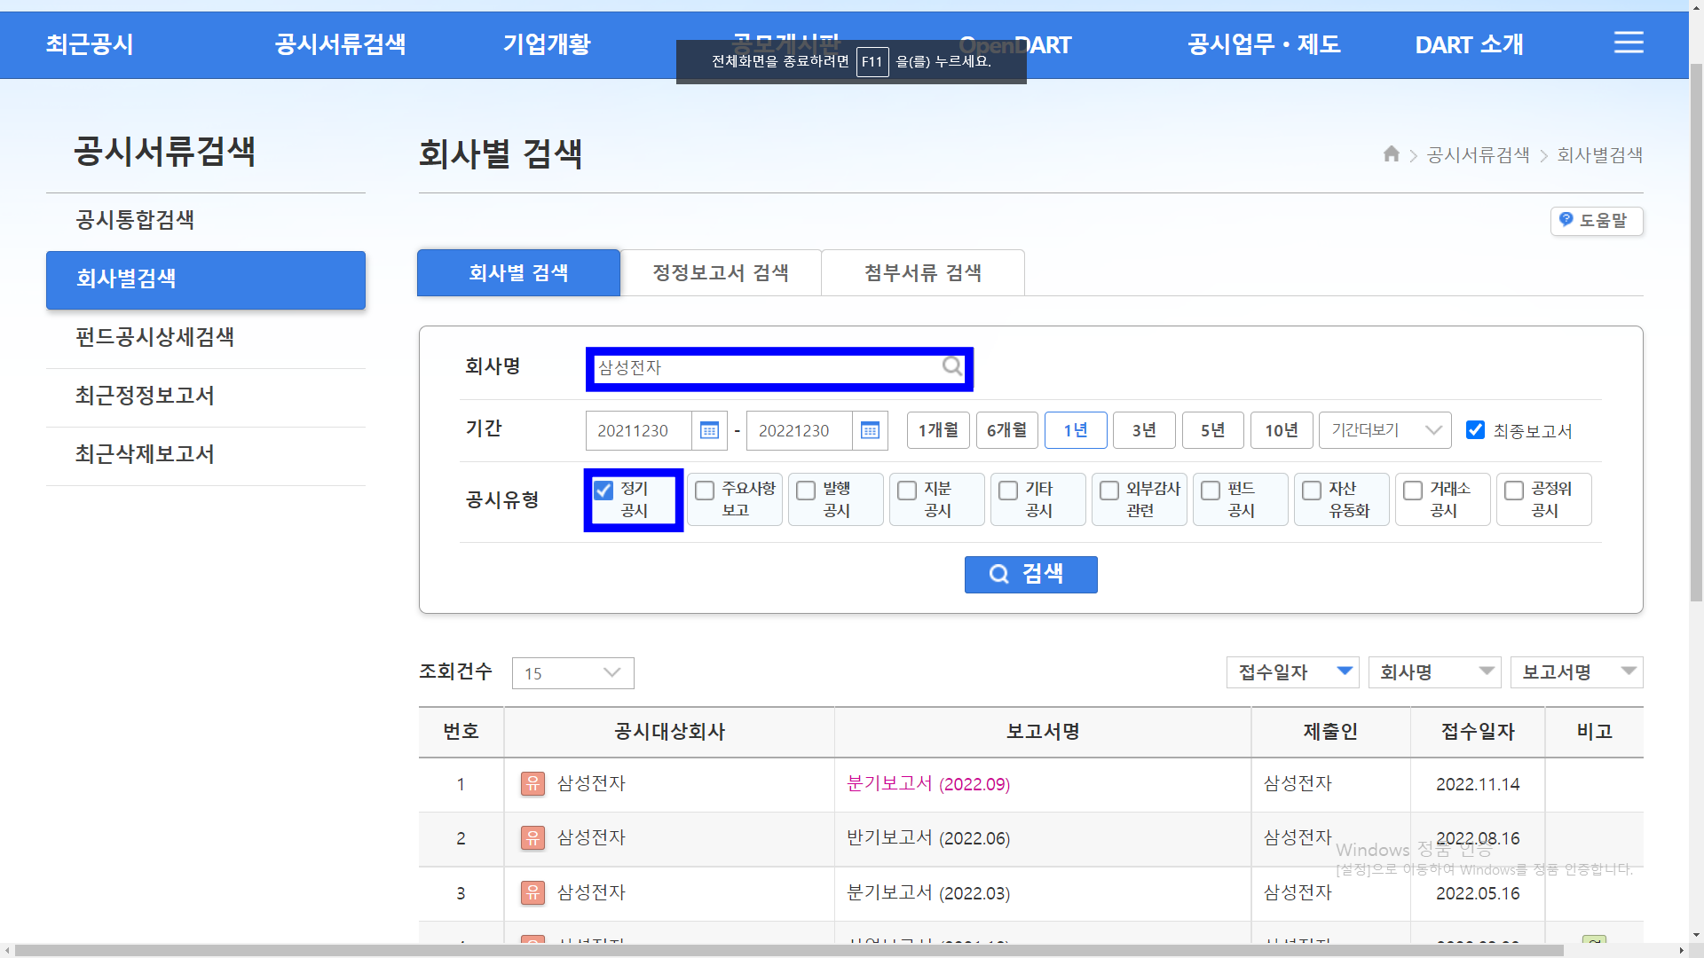
Task: Go to 펀드공시상세검색 in the sidebar
Action: [x=206, y=337]
